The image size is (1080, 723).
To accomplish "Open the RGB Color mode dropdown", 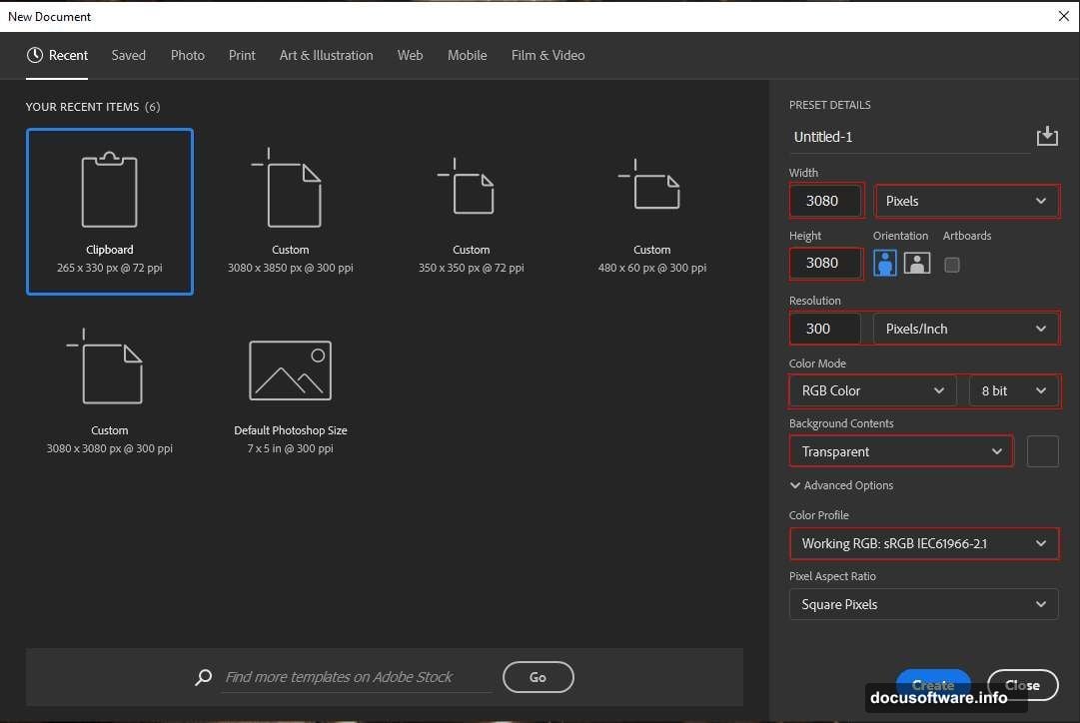I will coord(873,390).
